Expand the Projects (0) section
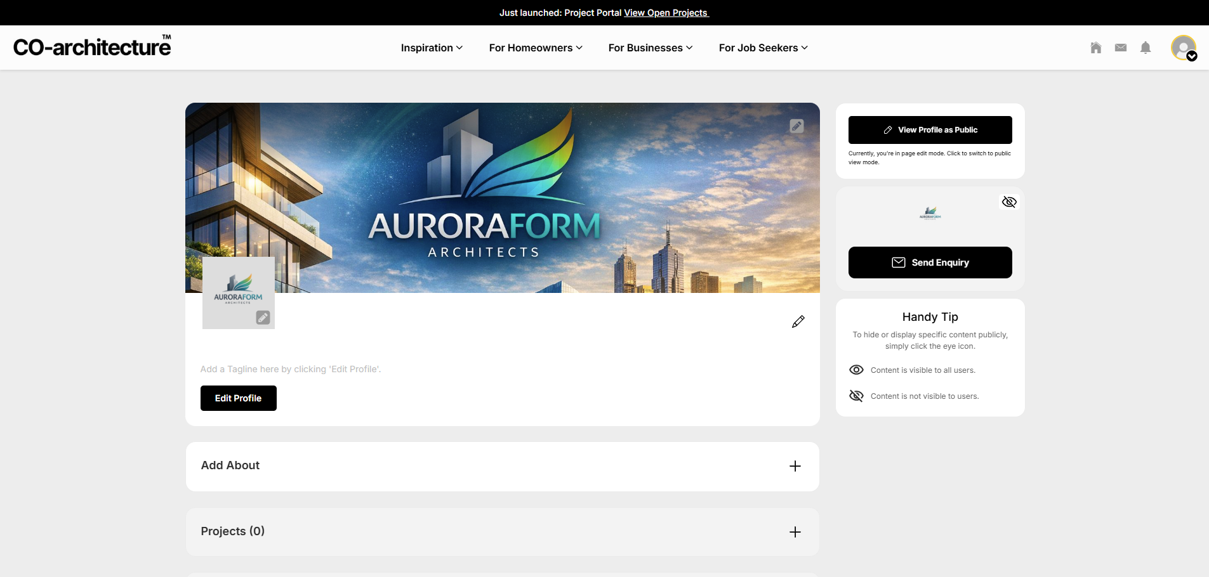 [x=795, y=532]
